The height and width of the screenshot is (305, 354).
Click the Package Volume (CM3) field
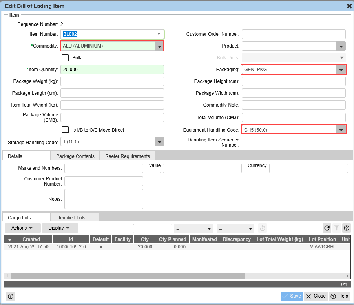pos(112,118)
